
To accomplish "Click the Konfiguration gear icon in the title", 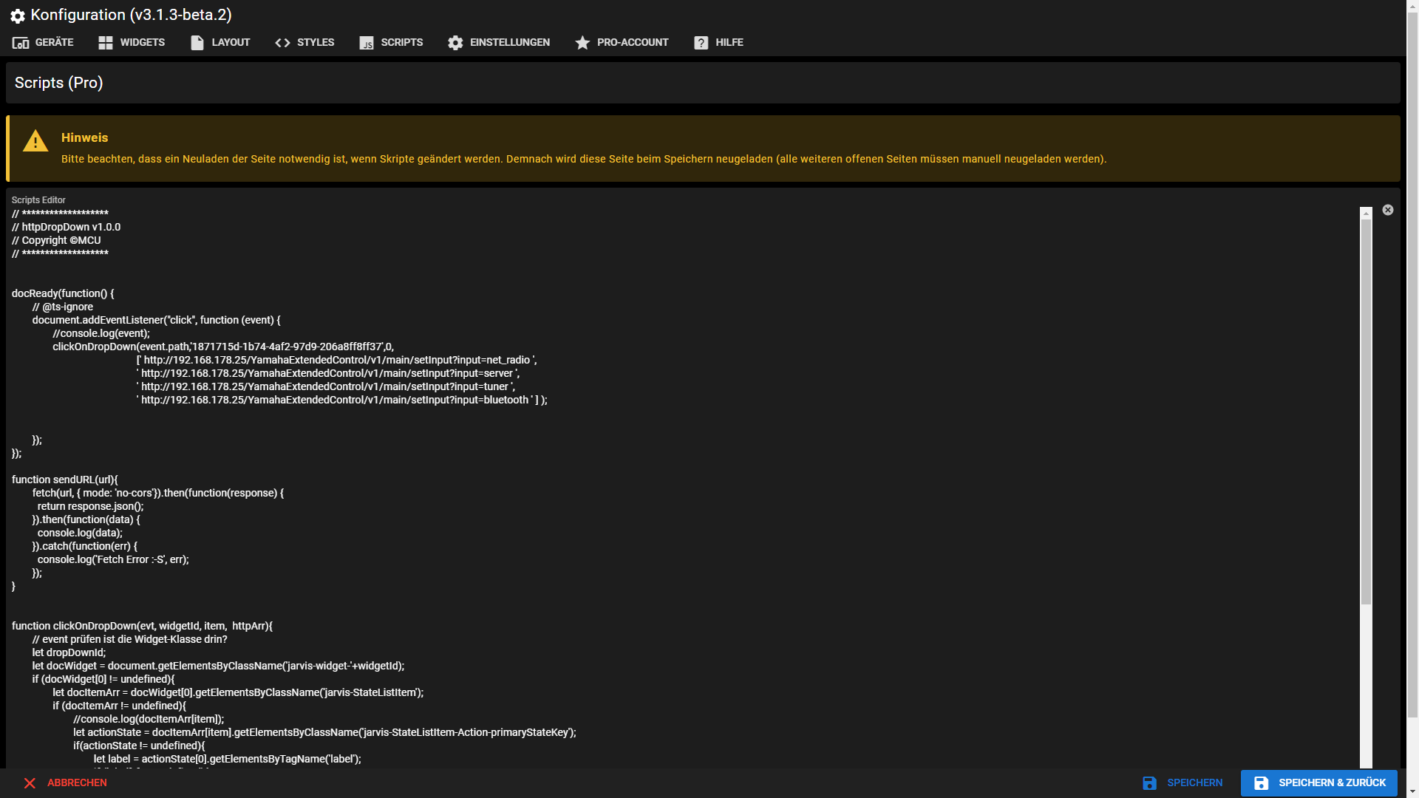I will (18, 16).
